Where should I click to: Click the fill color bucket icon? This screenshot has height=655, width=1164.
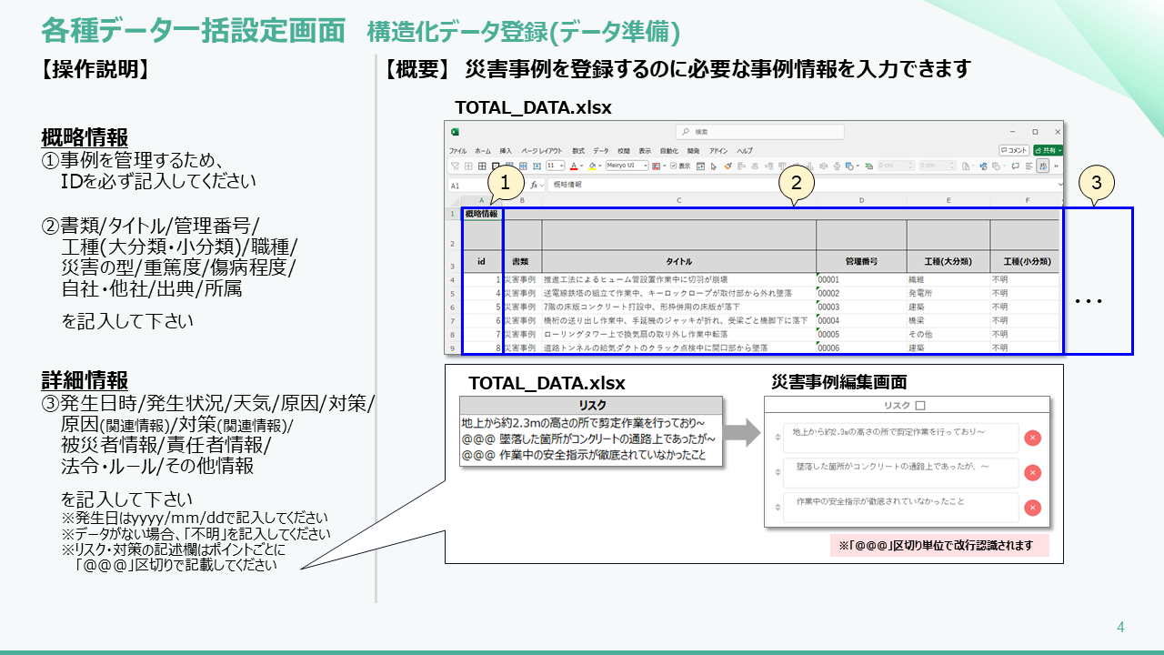point(592,166)
